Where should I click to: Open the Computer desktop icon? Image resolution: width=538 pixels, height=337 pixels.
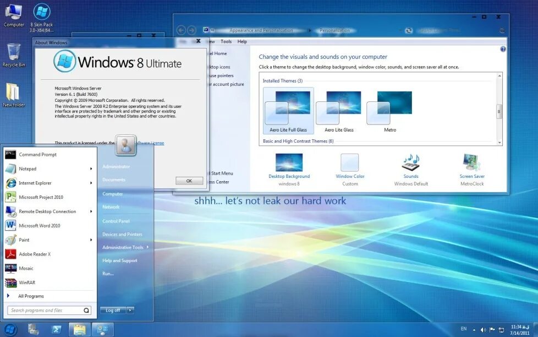tap(14, 15)
